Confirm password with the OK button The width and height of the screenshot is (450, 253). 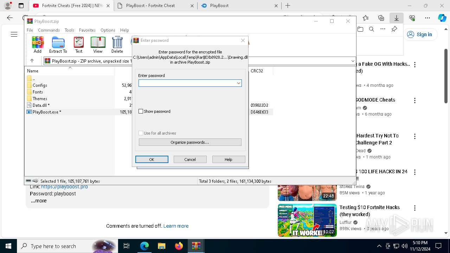[x=152, y=159]
